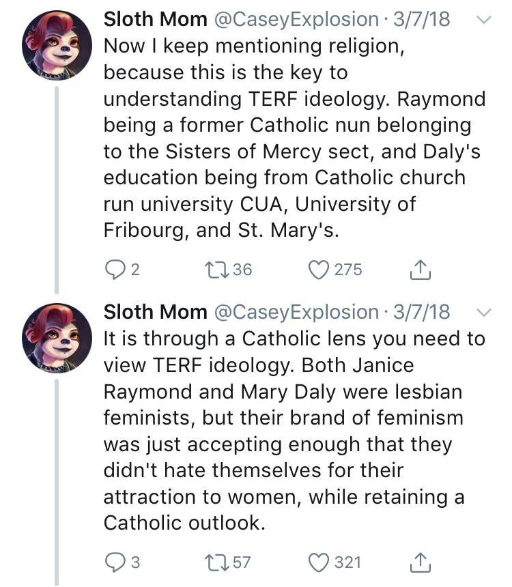The width and height of the screenshot is (512, 587).
Task: Open options chevron on the first tweet
Action: coord(483,20)
